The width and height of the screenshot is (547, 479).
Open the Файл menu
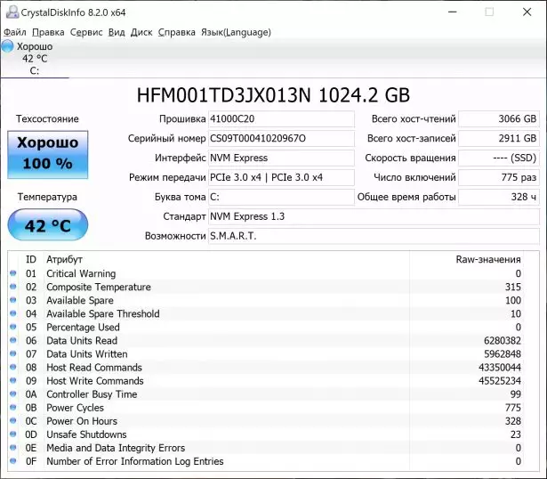point(15,32)
